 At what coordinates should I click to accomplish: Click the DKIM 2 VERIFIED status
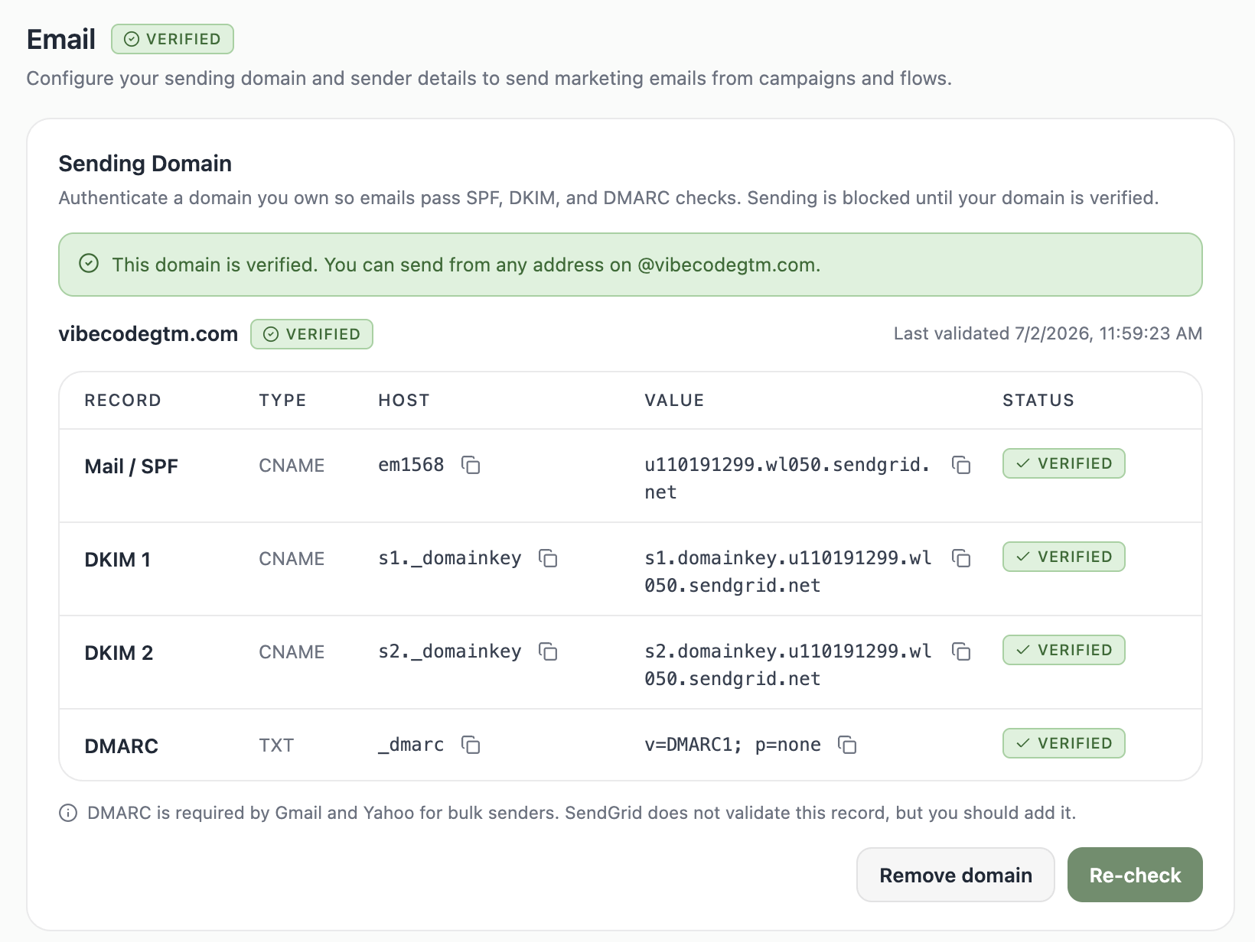point(1064,650)
